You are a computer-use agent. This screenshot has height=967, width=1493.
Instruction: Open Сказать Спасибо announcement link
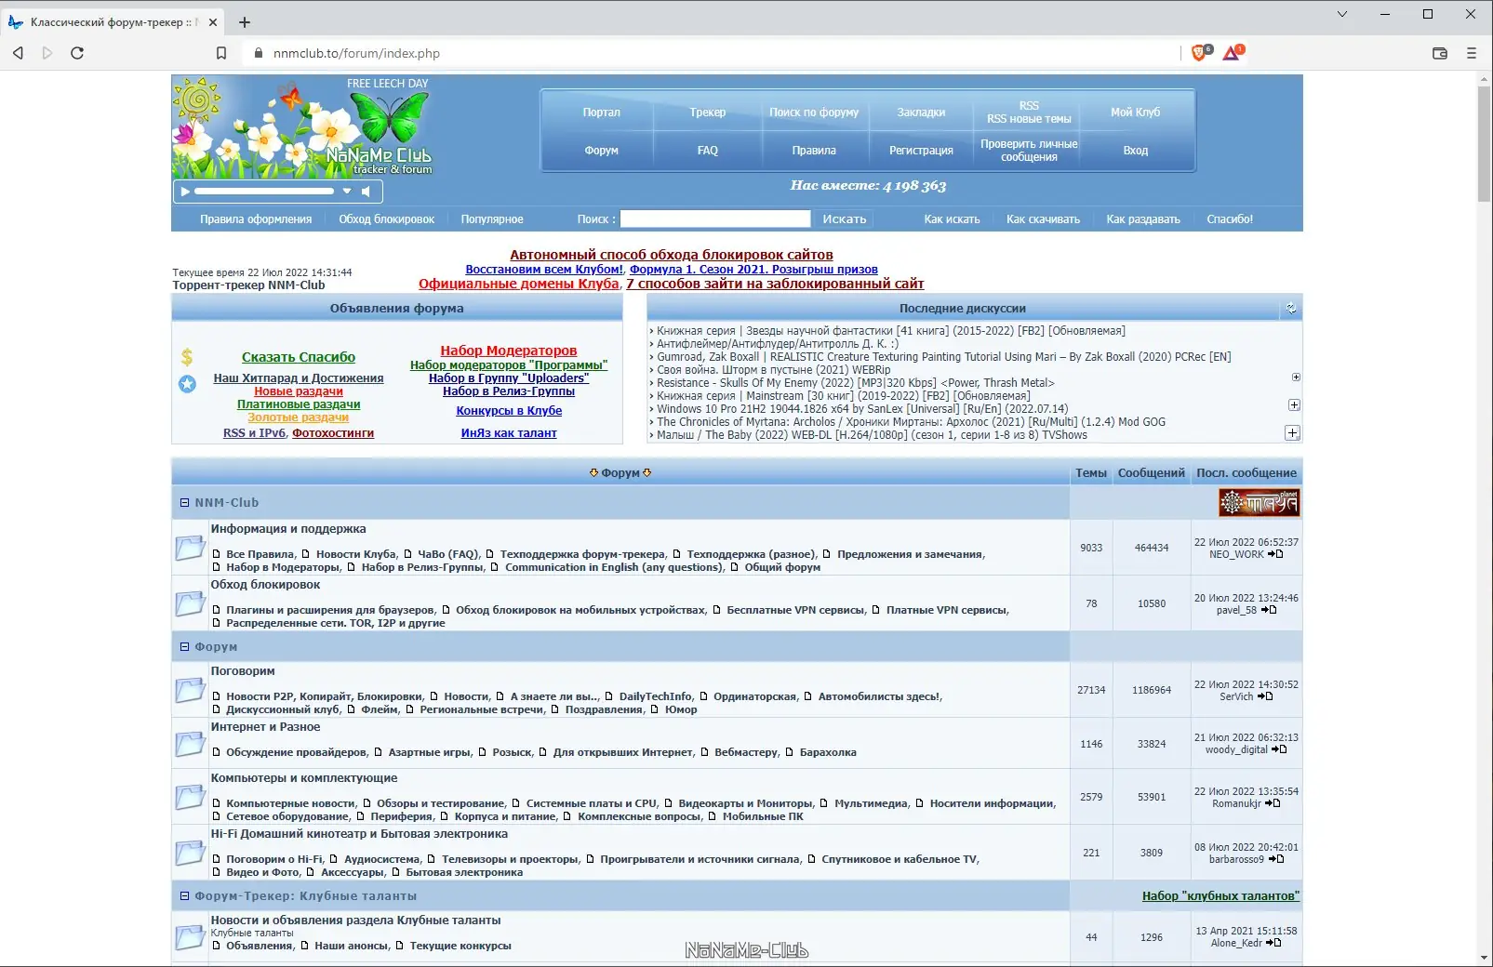299,357
